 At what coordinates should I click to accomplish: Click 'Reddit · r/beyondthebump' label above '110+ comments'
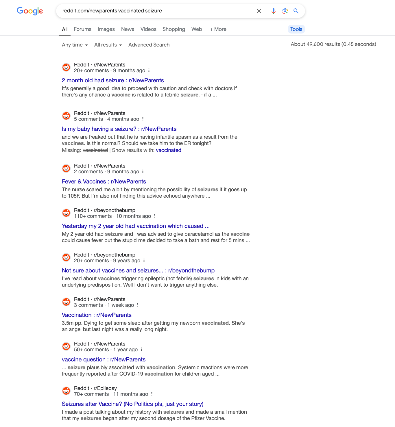(105, 210)
